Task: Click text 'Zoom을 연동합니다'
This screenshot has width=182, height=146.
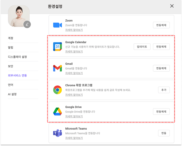Action: [76, 25]
